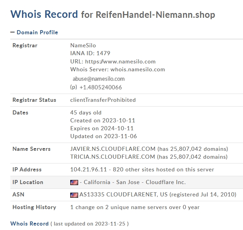The height and width of the screenshot is (230, 243).
Task: Open the Whois Record heading link at bottom
Action: coord(29,223)
